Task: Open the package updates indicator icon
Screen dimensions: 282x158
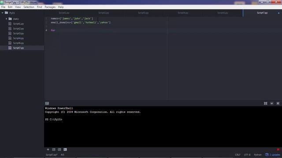Action: pyautogui.click(x=267, y=154)
